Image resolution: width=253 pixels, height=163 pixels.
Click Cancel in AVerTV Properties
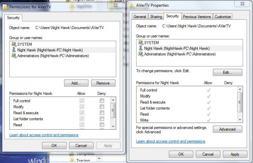click(x=208, y=154)
